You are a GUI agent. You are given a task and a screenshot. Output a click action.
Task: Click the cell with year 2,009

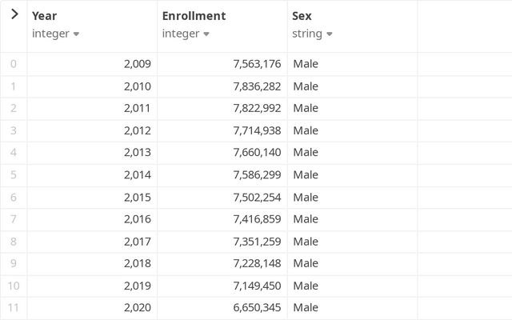click(92, 64)
